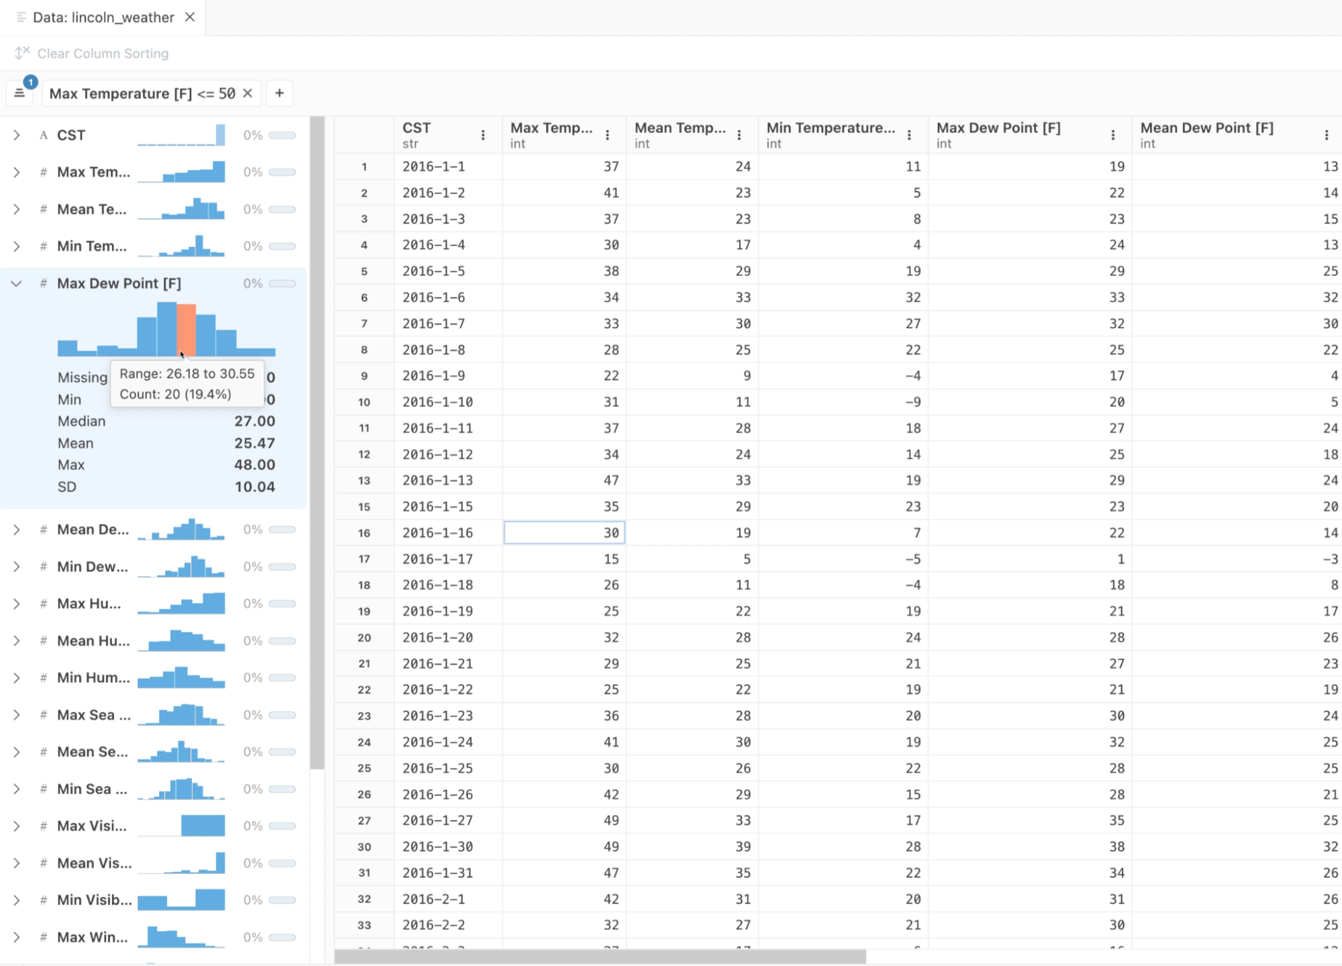Collapse the Max Dew Point [F] summary
Screen dimensions: 1342x966
point(17,283)
